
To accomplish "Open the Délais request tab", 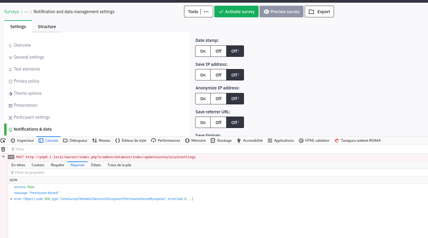I will 96,165.
